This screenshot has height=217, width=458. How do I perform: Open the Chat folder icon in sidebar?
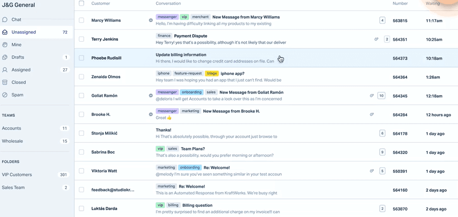5,20
